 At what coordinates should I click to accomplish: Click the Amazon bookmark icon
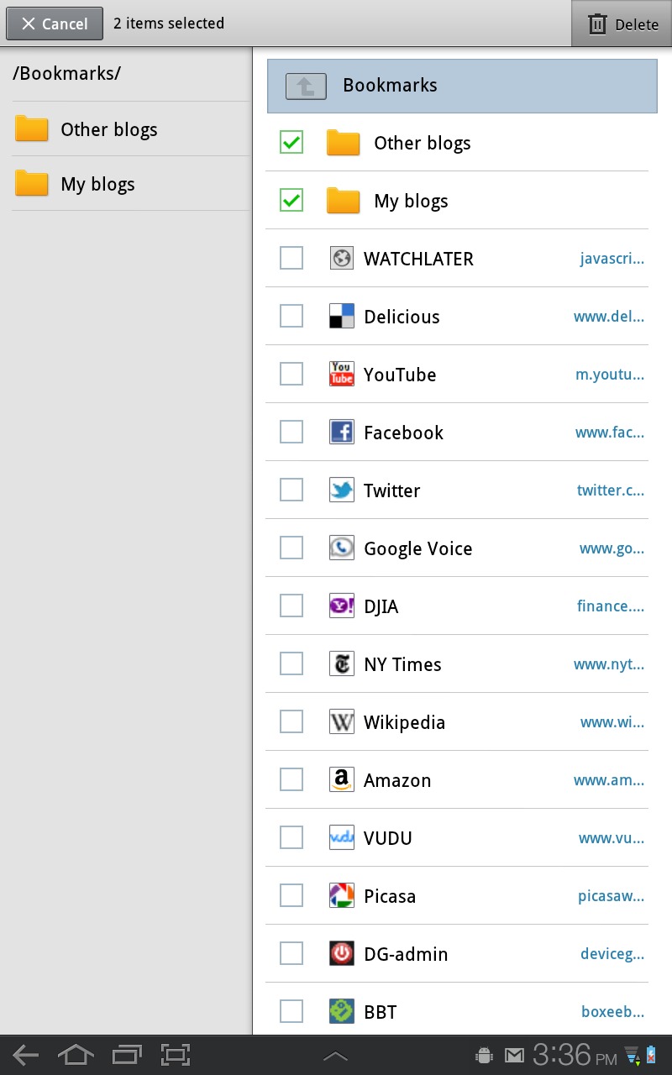342,780
